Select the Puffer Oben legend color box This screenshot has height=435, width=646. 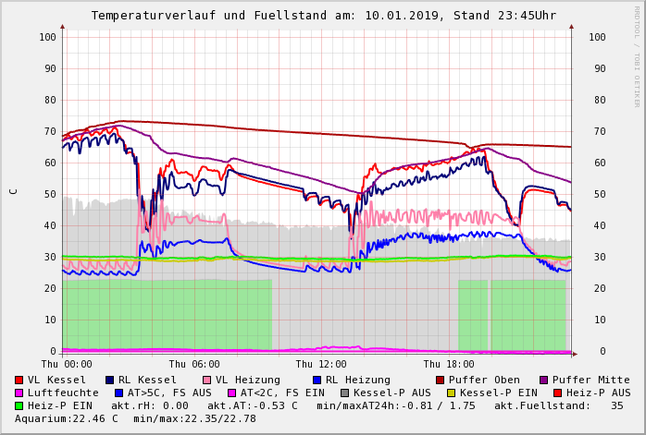coord(441,381)
